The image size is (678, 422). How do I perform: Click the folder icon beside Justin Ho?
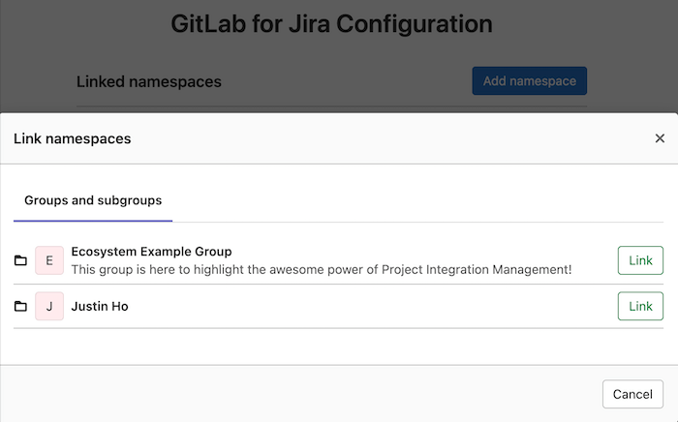(x=20, y=306)
